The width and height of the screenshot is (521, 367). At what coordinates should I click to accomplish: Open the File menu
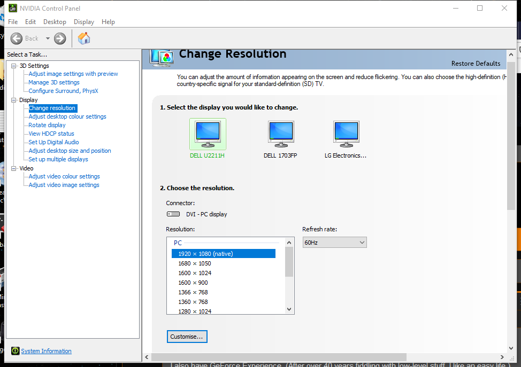13,22
